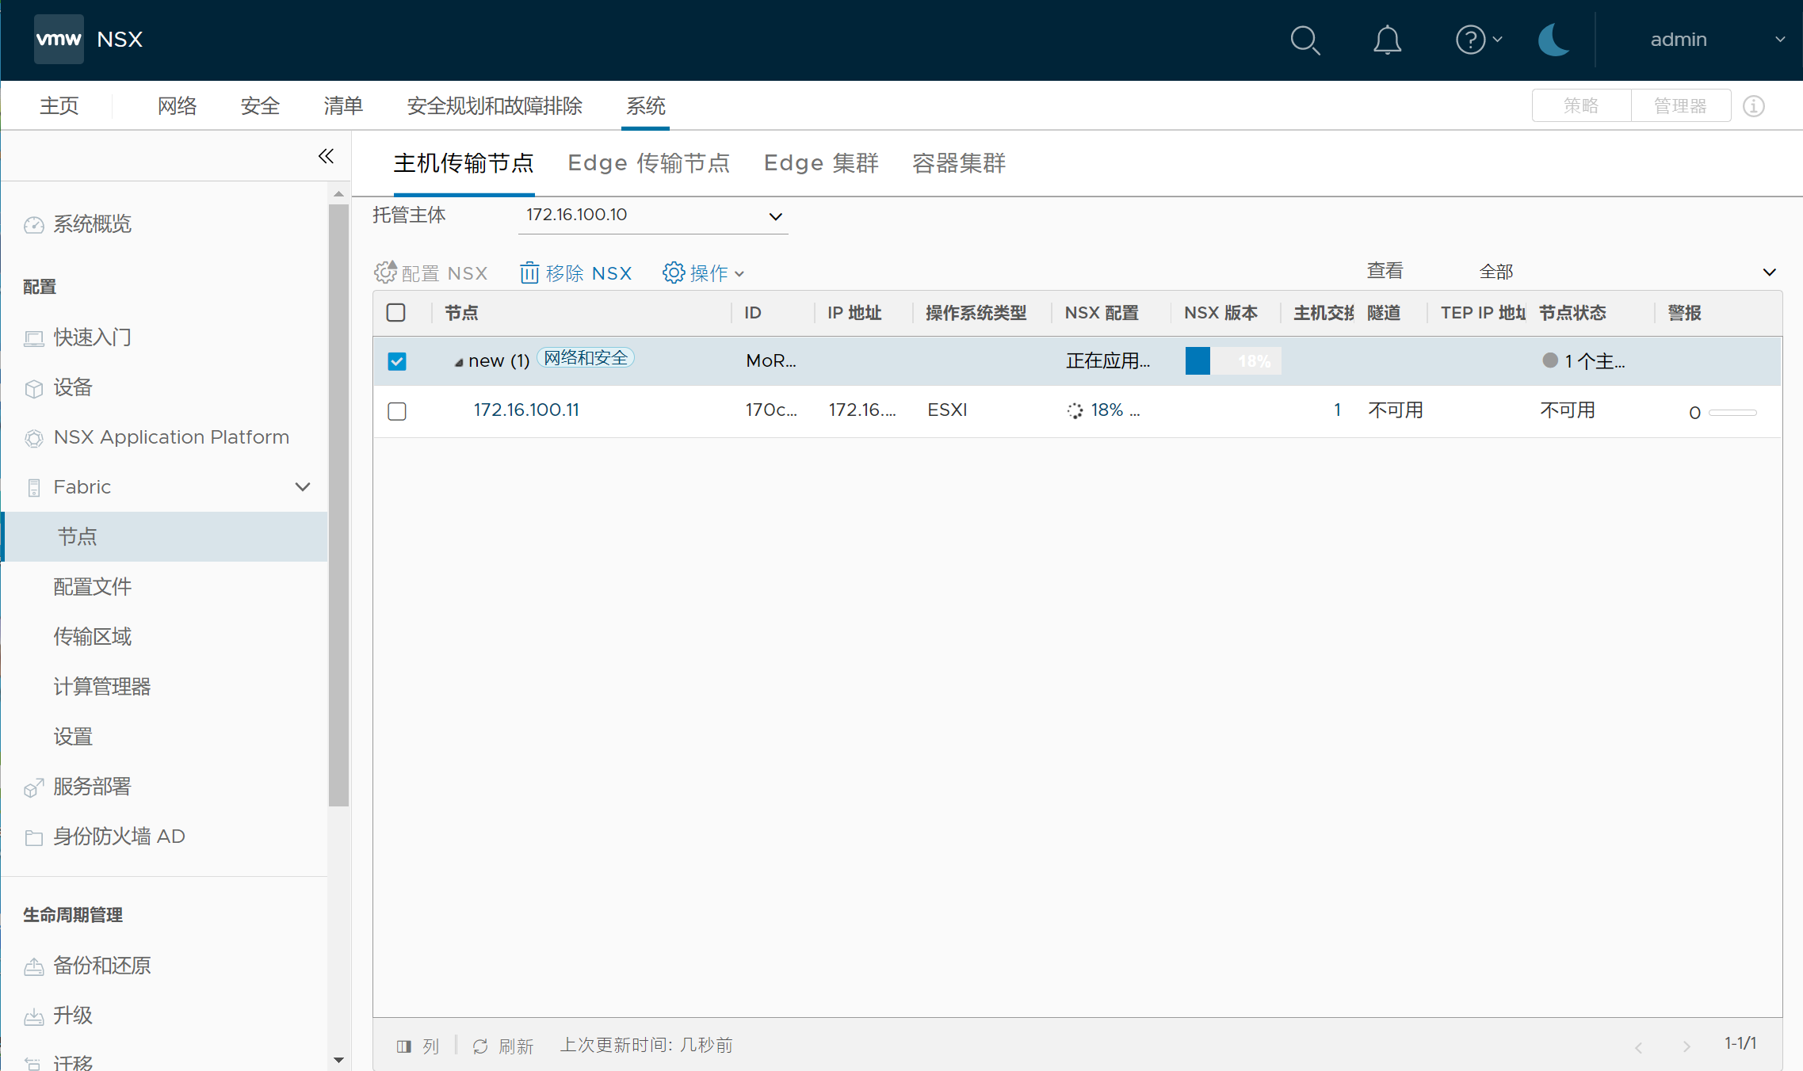Toggle the select-all header checkbox

396,313
